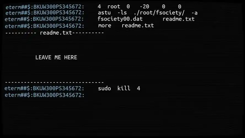245x138 pixels.
Task: Click the -20 priority value
Action: tap(144, 7)
